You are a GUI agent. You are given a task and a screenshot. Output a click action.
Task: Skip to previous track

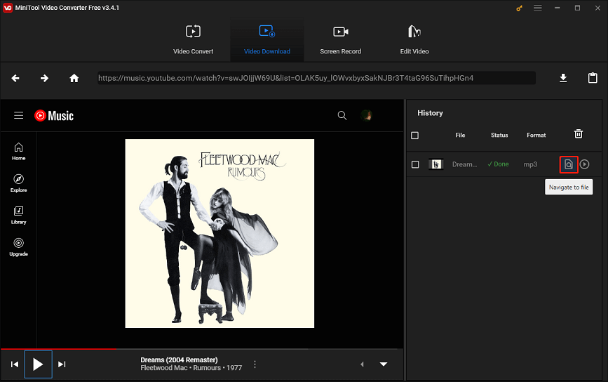coord(15,364)
